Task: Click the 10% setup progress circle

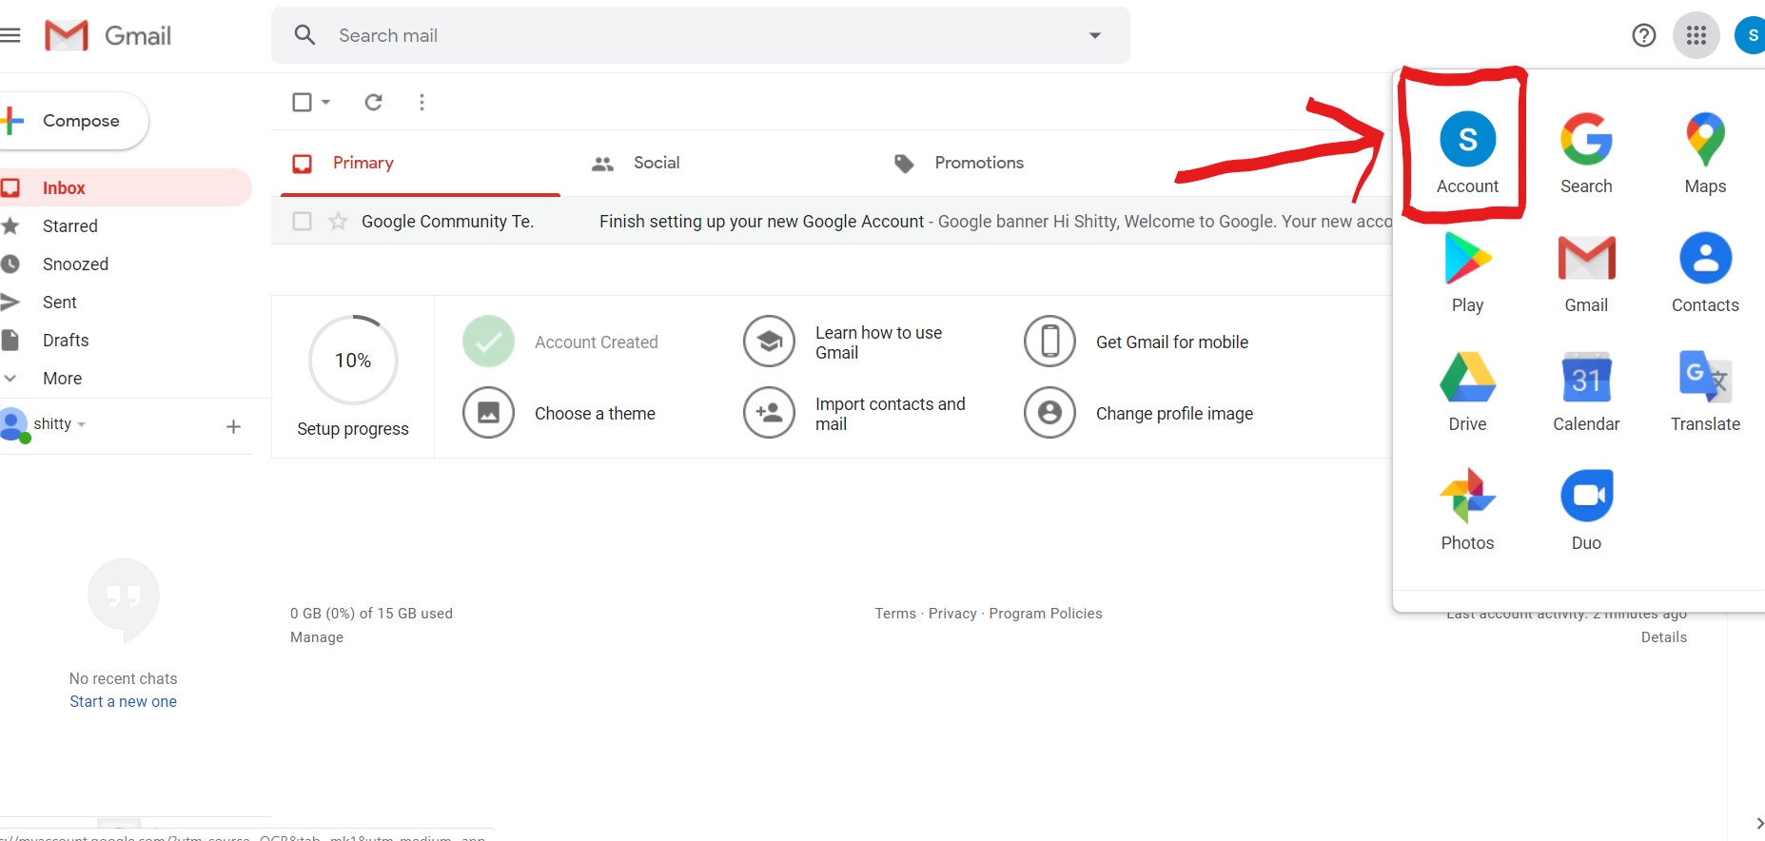Action: [x=353, y=361]
